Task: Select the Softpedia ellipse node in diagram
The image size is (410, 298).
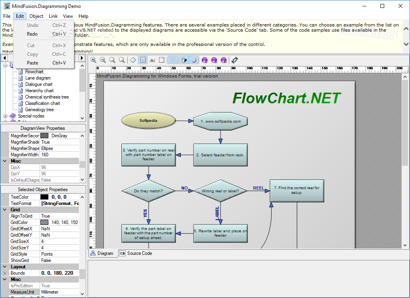Action: [149, 121]
